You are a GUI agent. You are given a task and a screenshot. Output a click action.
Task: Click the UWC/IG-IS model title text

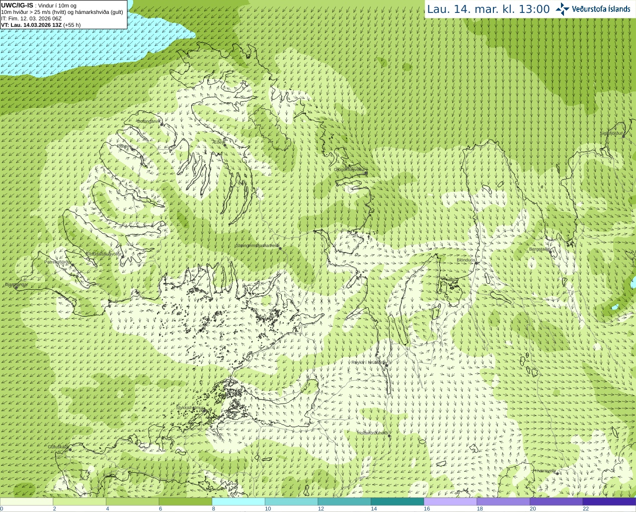(x=17, y=5)
